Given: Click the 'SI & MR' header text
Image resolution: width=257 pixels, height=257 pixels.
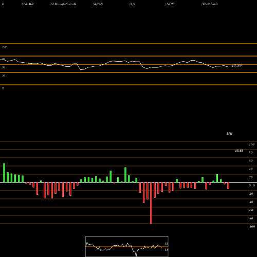Looking at the screenshot, I should point(27,4).
